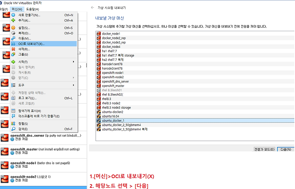Click docker_node1 VM icon in export list

99,34
